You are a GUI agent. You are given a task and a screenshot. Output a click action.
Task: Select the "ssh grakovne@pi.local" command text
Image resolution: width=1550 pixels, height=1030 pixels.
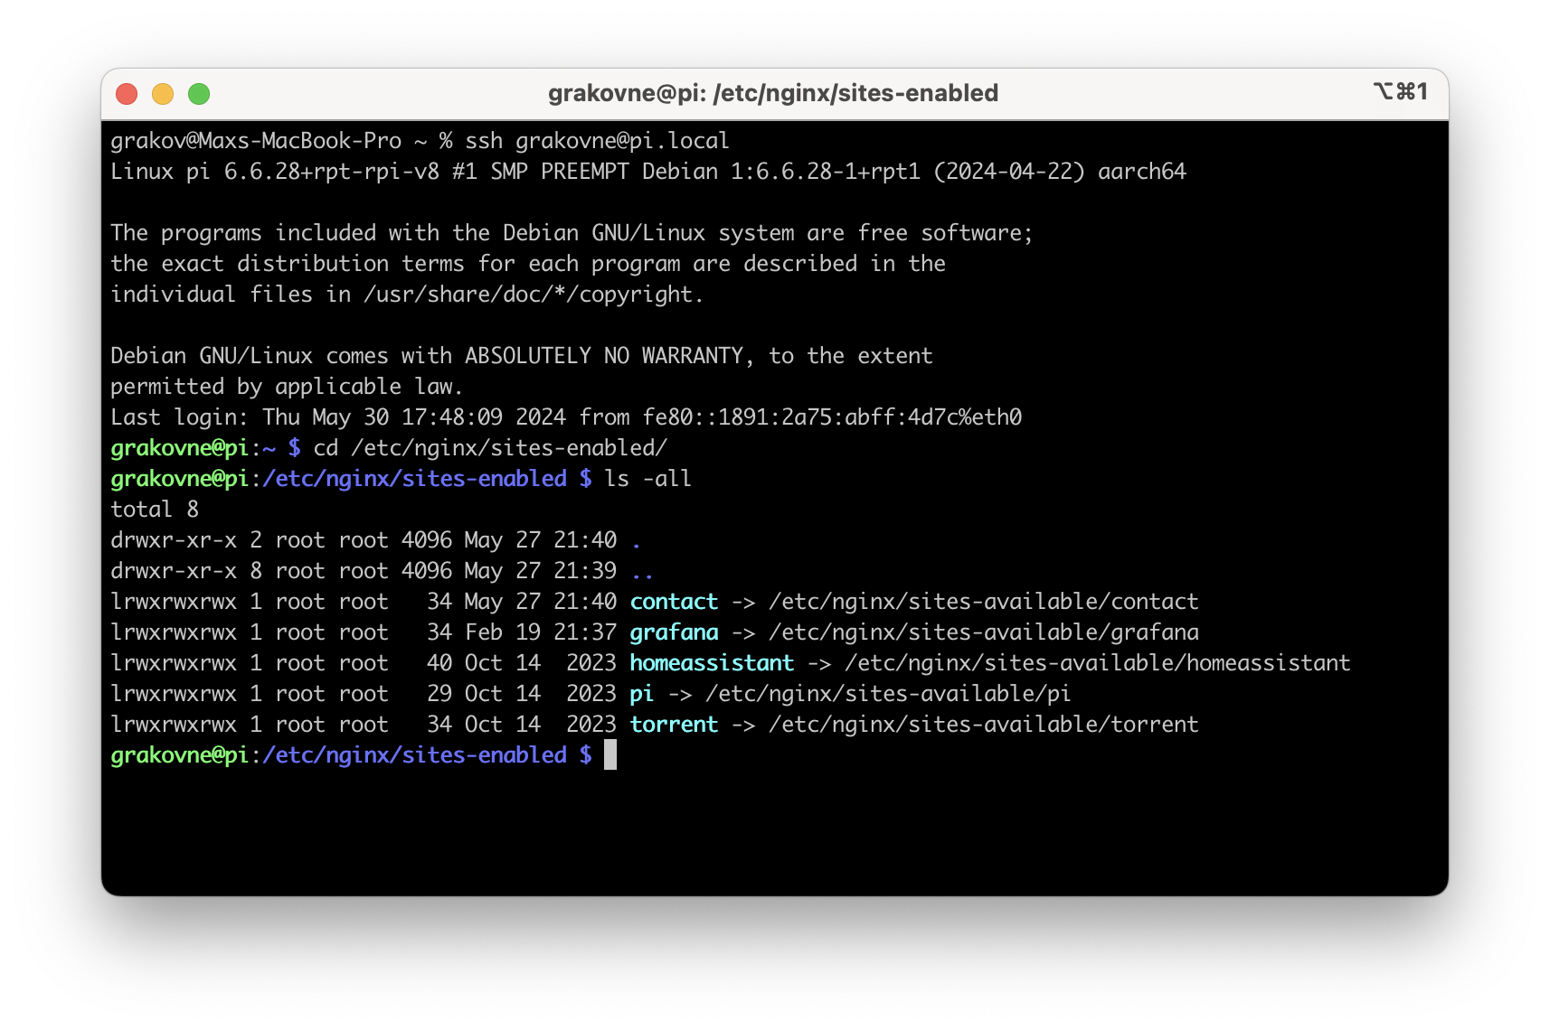tap(597, 141)
